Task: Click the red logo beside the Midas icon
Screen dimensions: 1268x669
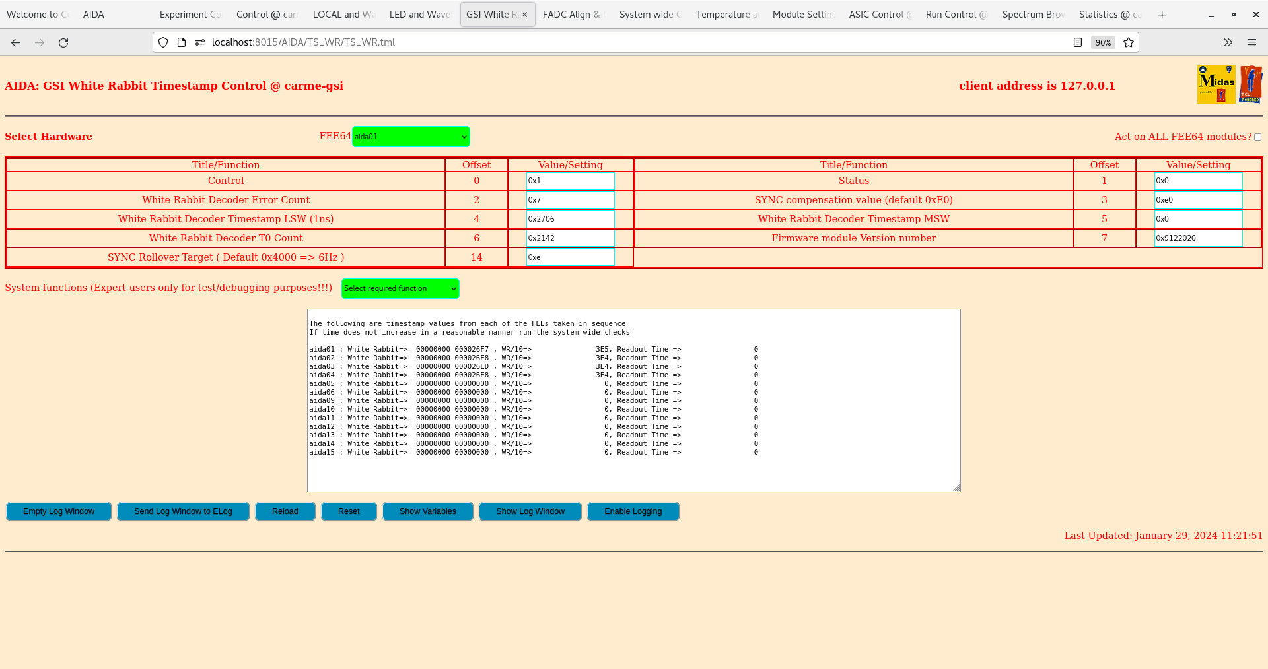Action: 1251,84
